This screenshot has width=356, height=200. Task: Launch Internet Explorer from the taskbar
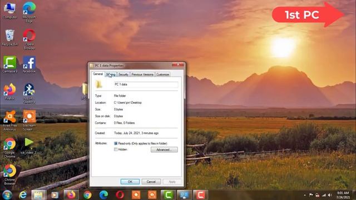(23, 195)
